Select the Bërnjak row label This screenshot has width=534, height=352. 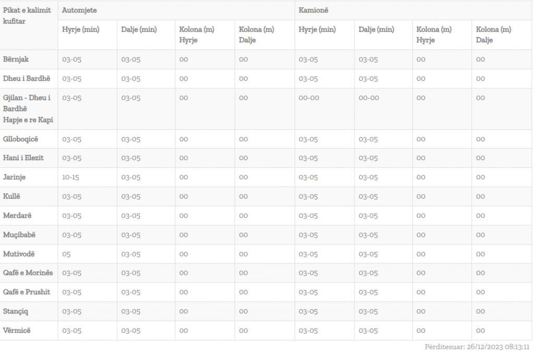[x=16, y=59]
